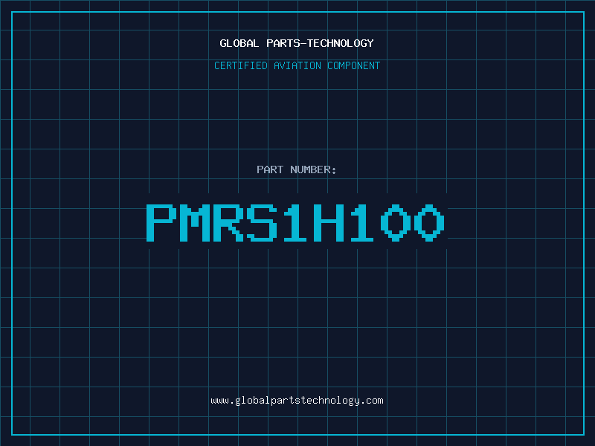Select the CERTIFIED AVIATION COMPONENT subtitle
Screen dimensions: 595x446
[x=297, y=65]
